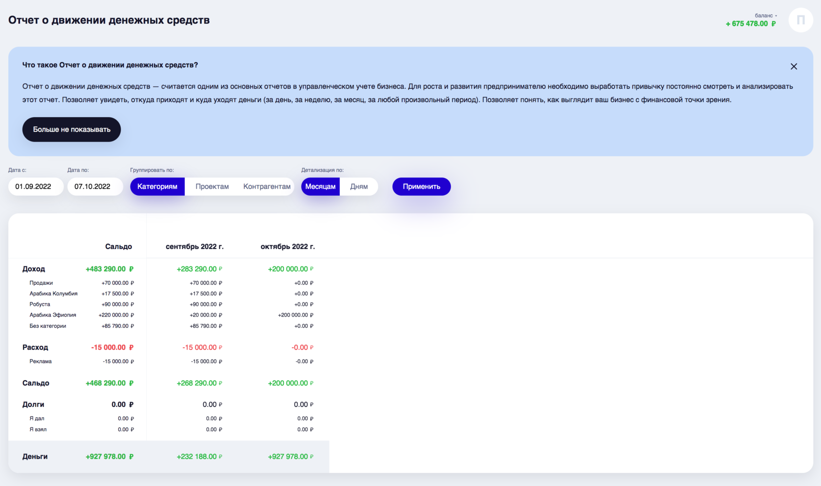Close the info banner with the X icon
The height and width of the screenshot is (486, 821).
click(x=794, y=66)
